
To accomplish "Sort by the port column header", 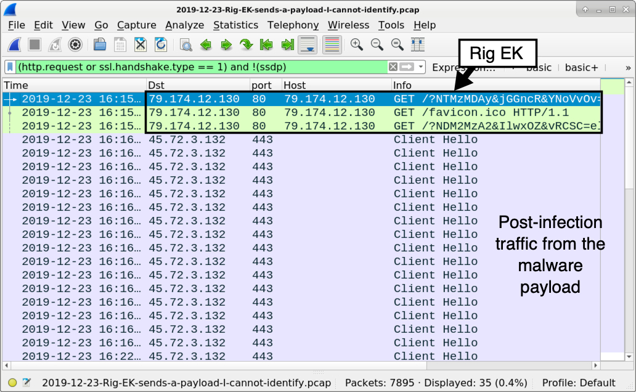I will [x=265, y=85].
